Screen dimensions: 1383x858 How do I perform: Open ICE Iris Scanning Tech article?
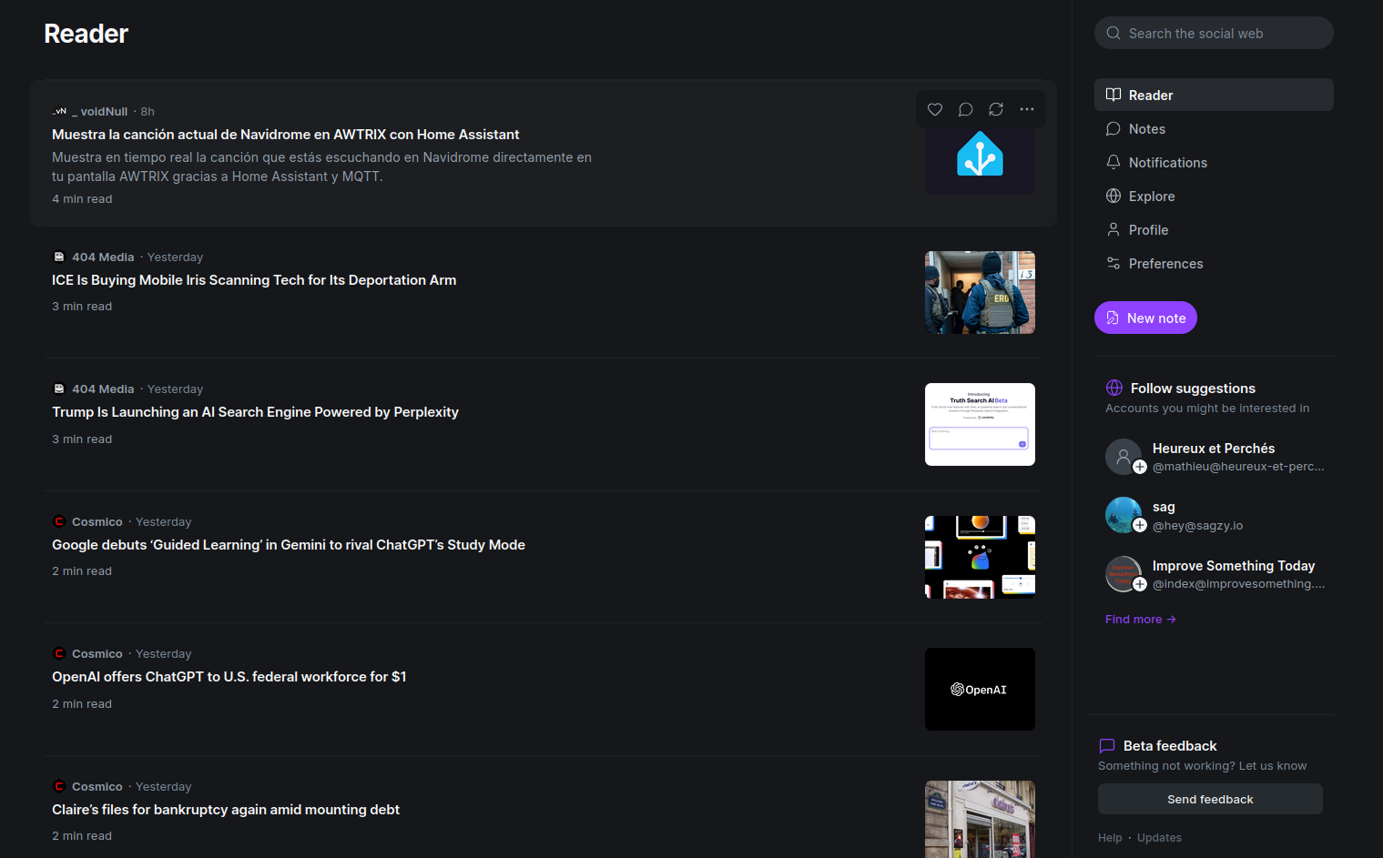(254, 279)
